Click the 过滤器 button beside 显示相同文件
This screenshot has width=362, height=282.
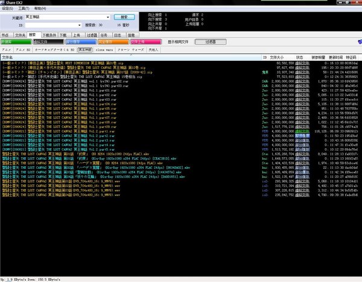point(210,42)
